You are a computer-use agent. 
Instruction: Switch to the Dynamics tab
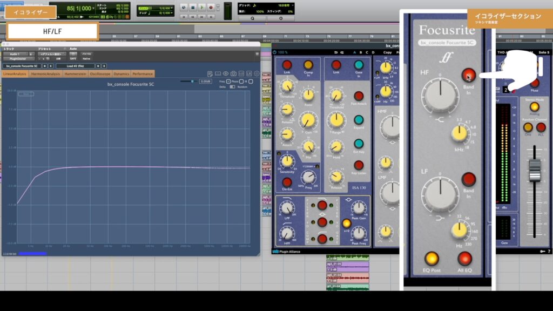tap(122, 73)
